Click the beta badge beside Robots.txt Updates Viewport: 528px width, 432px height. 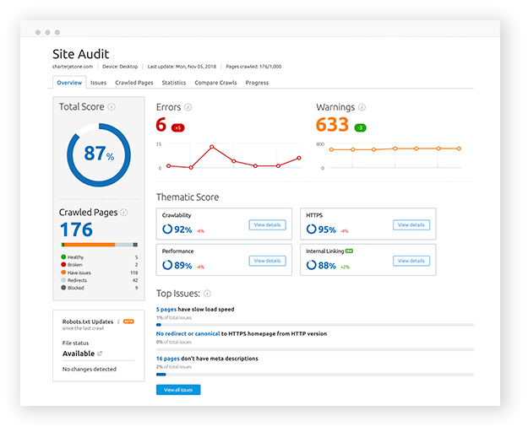tap(128, 321)
